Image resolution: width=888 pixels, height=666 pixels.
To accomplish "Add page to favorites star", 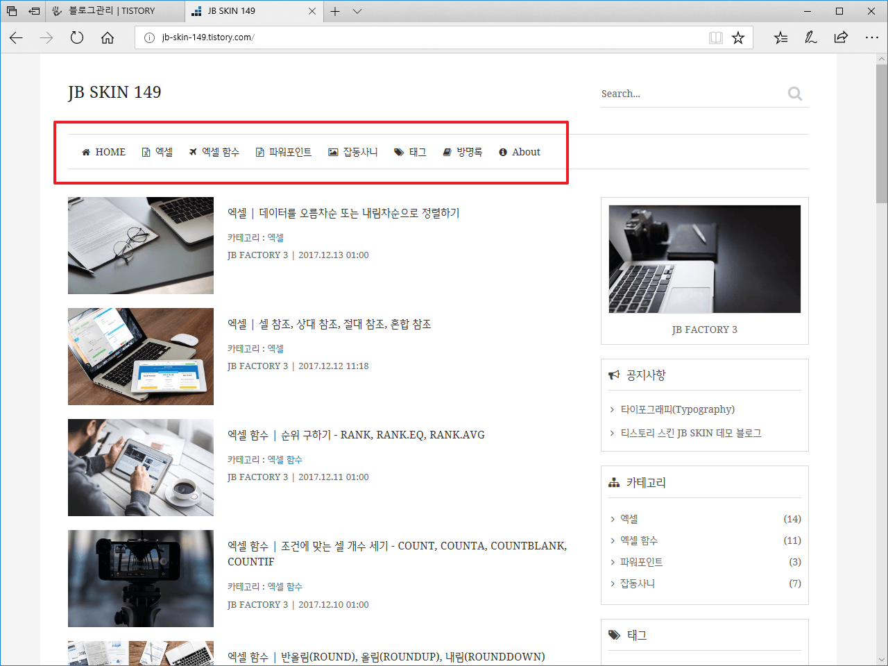I will pyautogui.click(x=738, y=37).
